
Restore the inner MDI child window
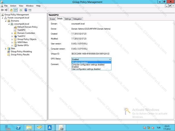click(170, 6)
